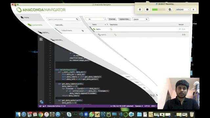
Task: Click the webcam video overlay
Action: [x=178, y=93]
